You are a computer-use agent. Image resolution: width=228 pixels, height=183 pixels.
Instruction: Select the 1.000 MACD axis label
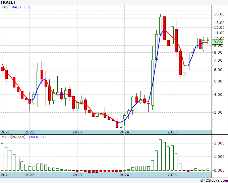coord(219,157)
